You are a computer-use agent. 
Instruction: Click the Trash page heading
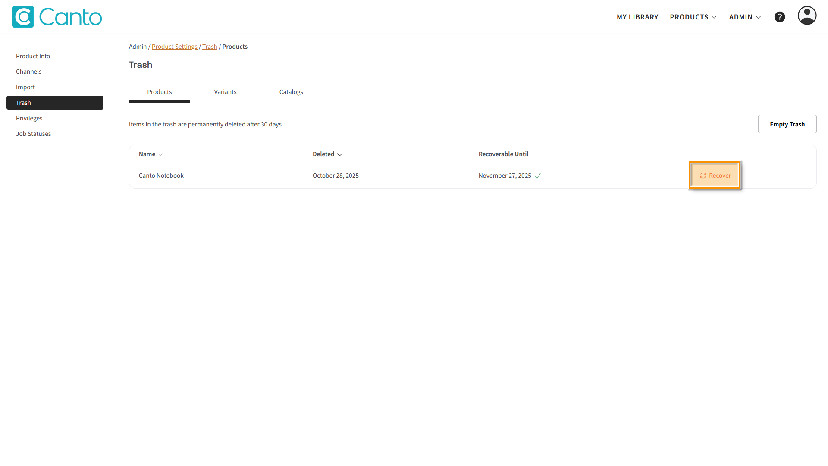tap(141, 65)
